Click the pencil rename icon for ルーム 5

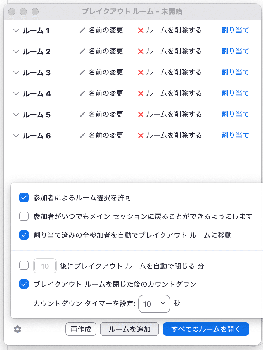(82, 115)
